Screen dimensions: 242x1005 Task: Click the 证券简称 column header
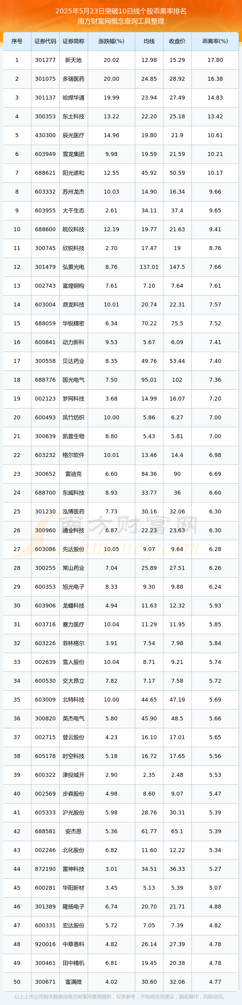tap(74, 41)
